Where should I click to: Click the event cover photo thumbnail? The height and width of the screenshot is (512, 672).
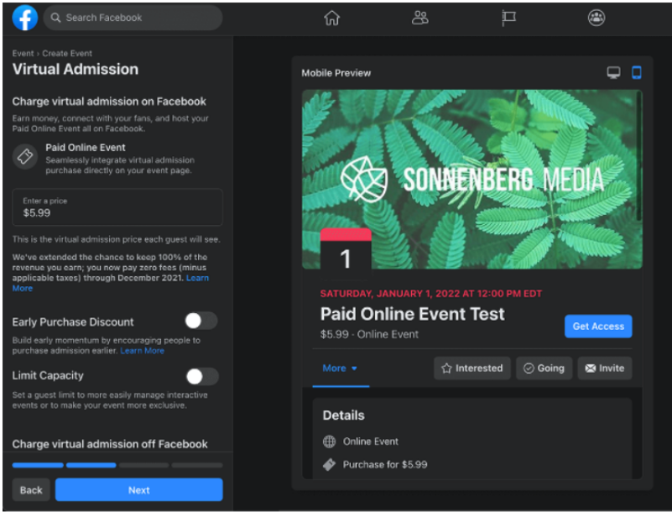pos(471,180)
